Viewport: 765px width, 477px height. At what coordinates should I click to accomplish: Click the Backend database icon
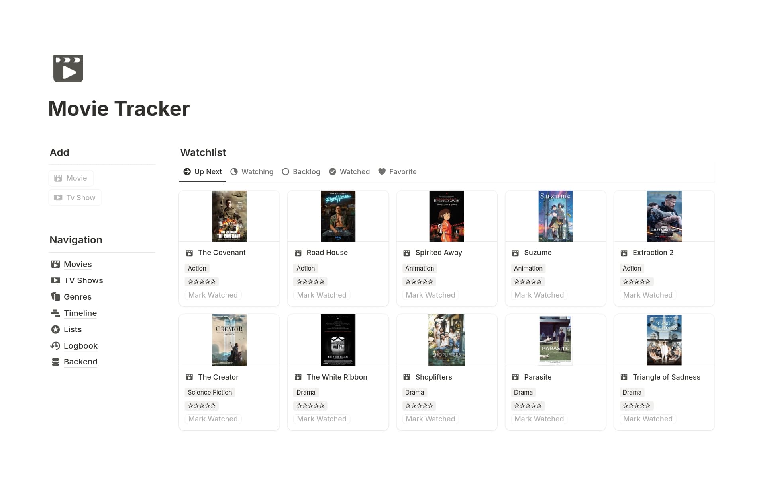(x=55, y=362)
